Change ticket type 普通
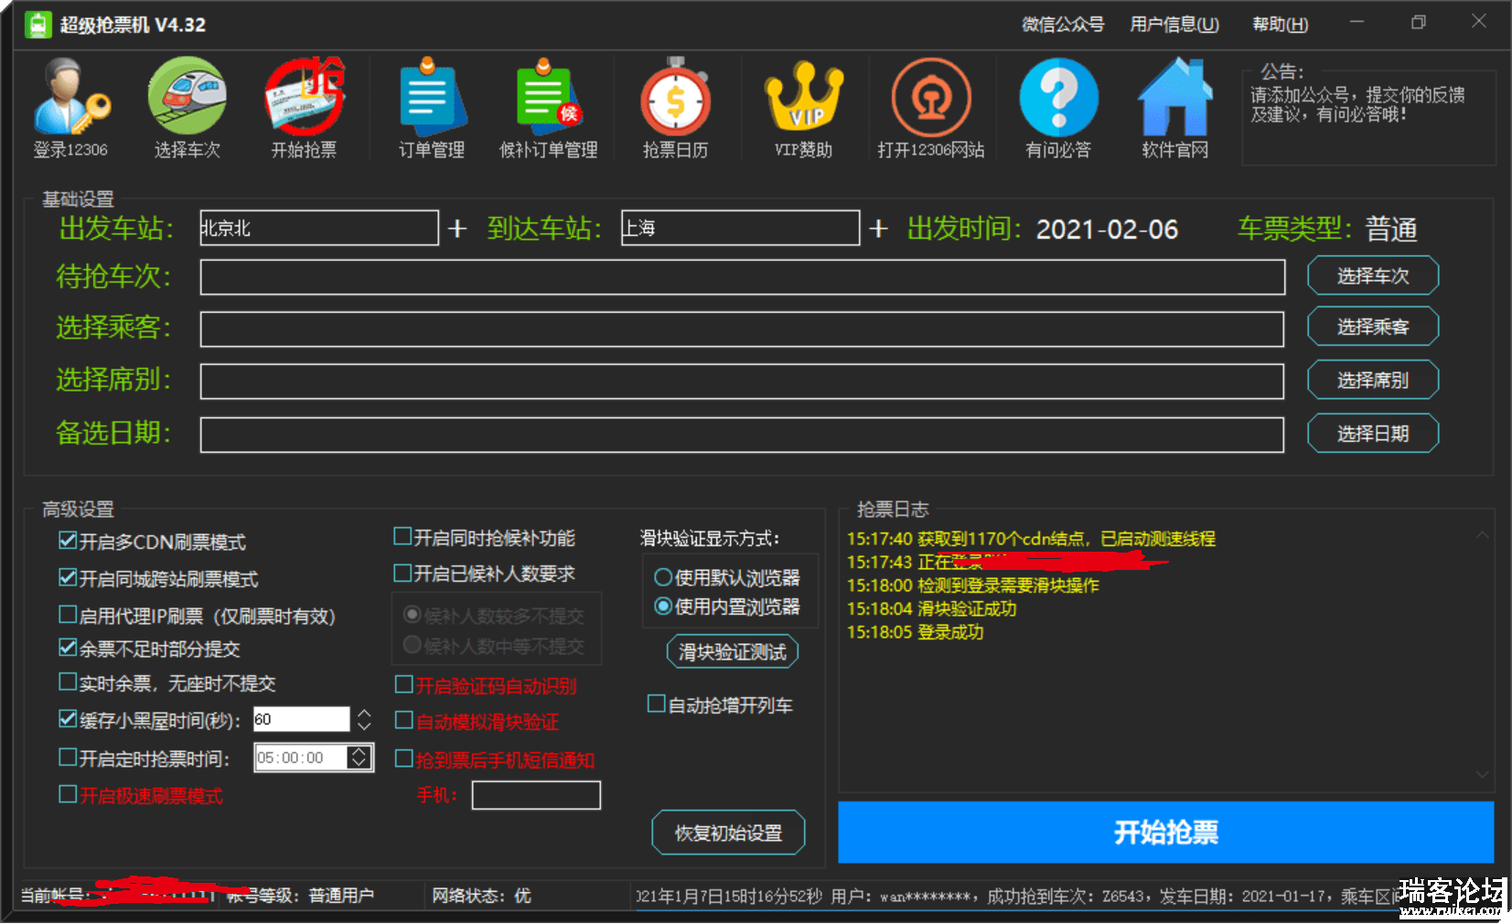Screen dimensions: 1512x924 pos(1391,229)
